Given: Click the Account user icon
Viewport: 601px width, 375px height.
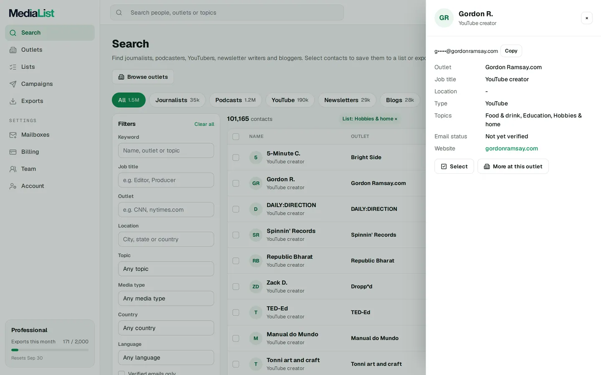Looking at the screenshot, I should click(x=13, y=186).
